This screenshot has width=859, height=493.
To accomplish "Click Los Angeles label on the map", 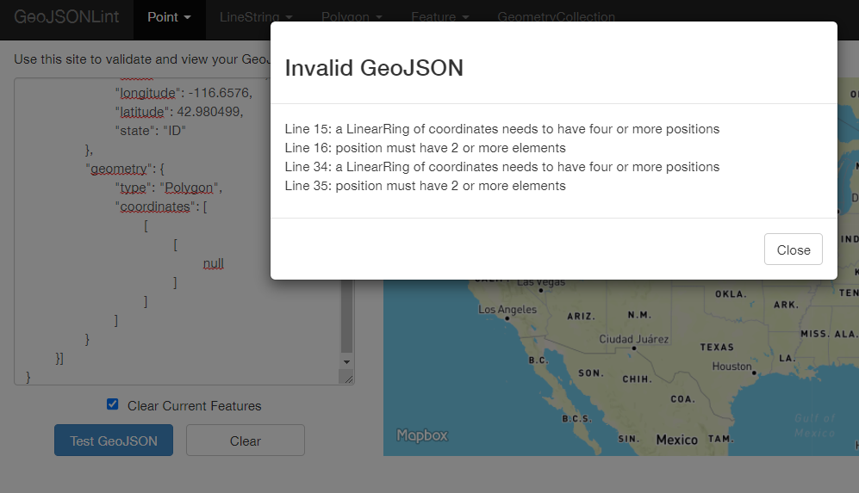I will [x=507, y=309].
